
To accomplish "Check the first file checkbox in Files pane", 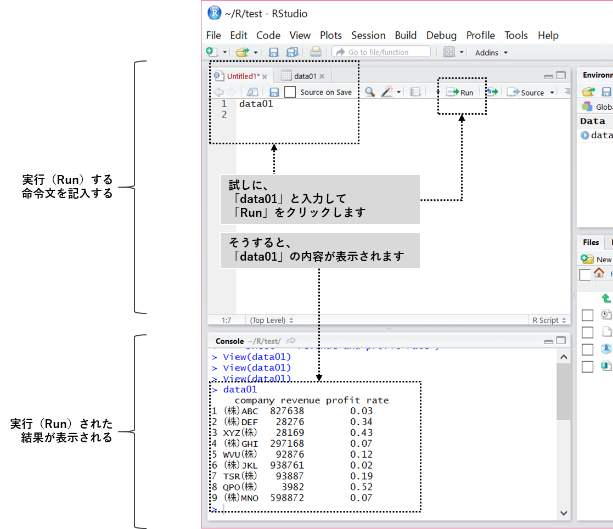I will (x=587, y=315).
